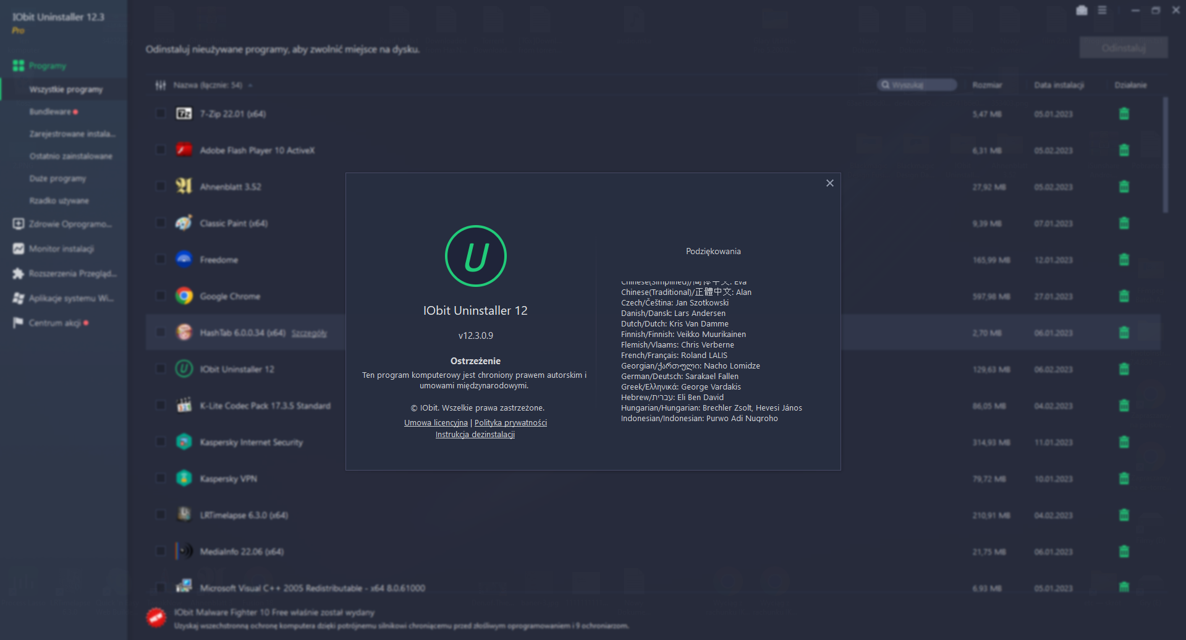Tick the Ahnenblatt 3.52 checkbox

click(x=161, y=187)
